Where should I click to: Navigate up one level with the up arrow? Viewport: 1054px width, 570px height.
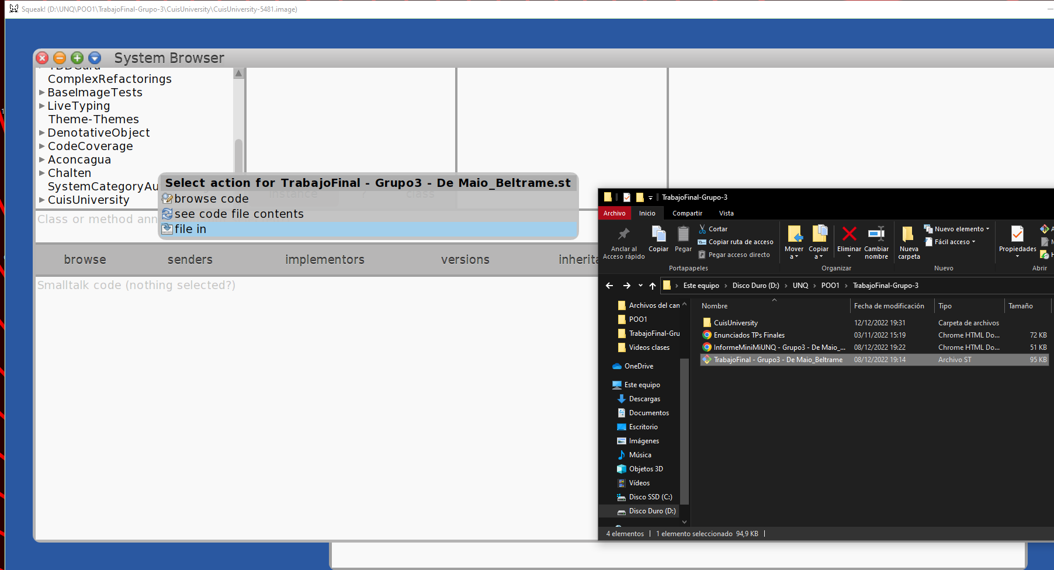tap(653, 286)
